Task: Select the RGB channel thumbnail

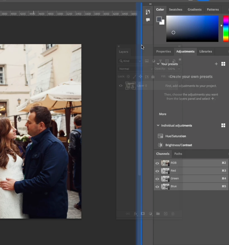Action: point(165,163)
